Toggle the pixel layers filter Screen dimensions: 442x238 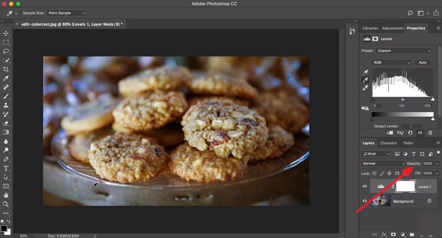(x=397, y=154)
